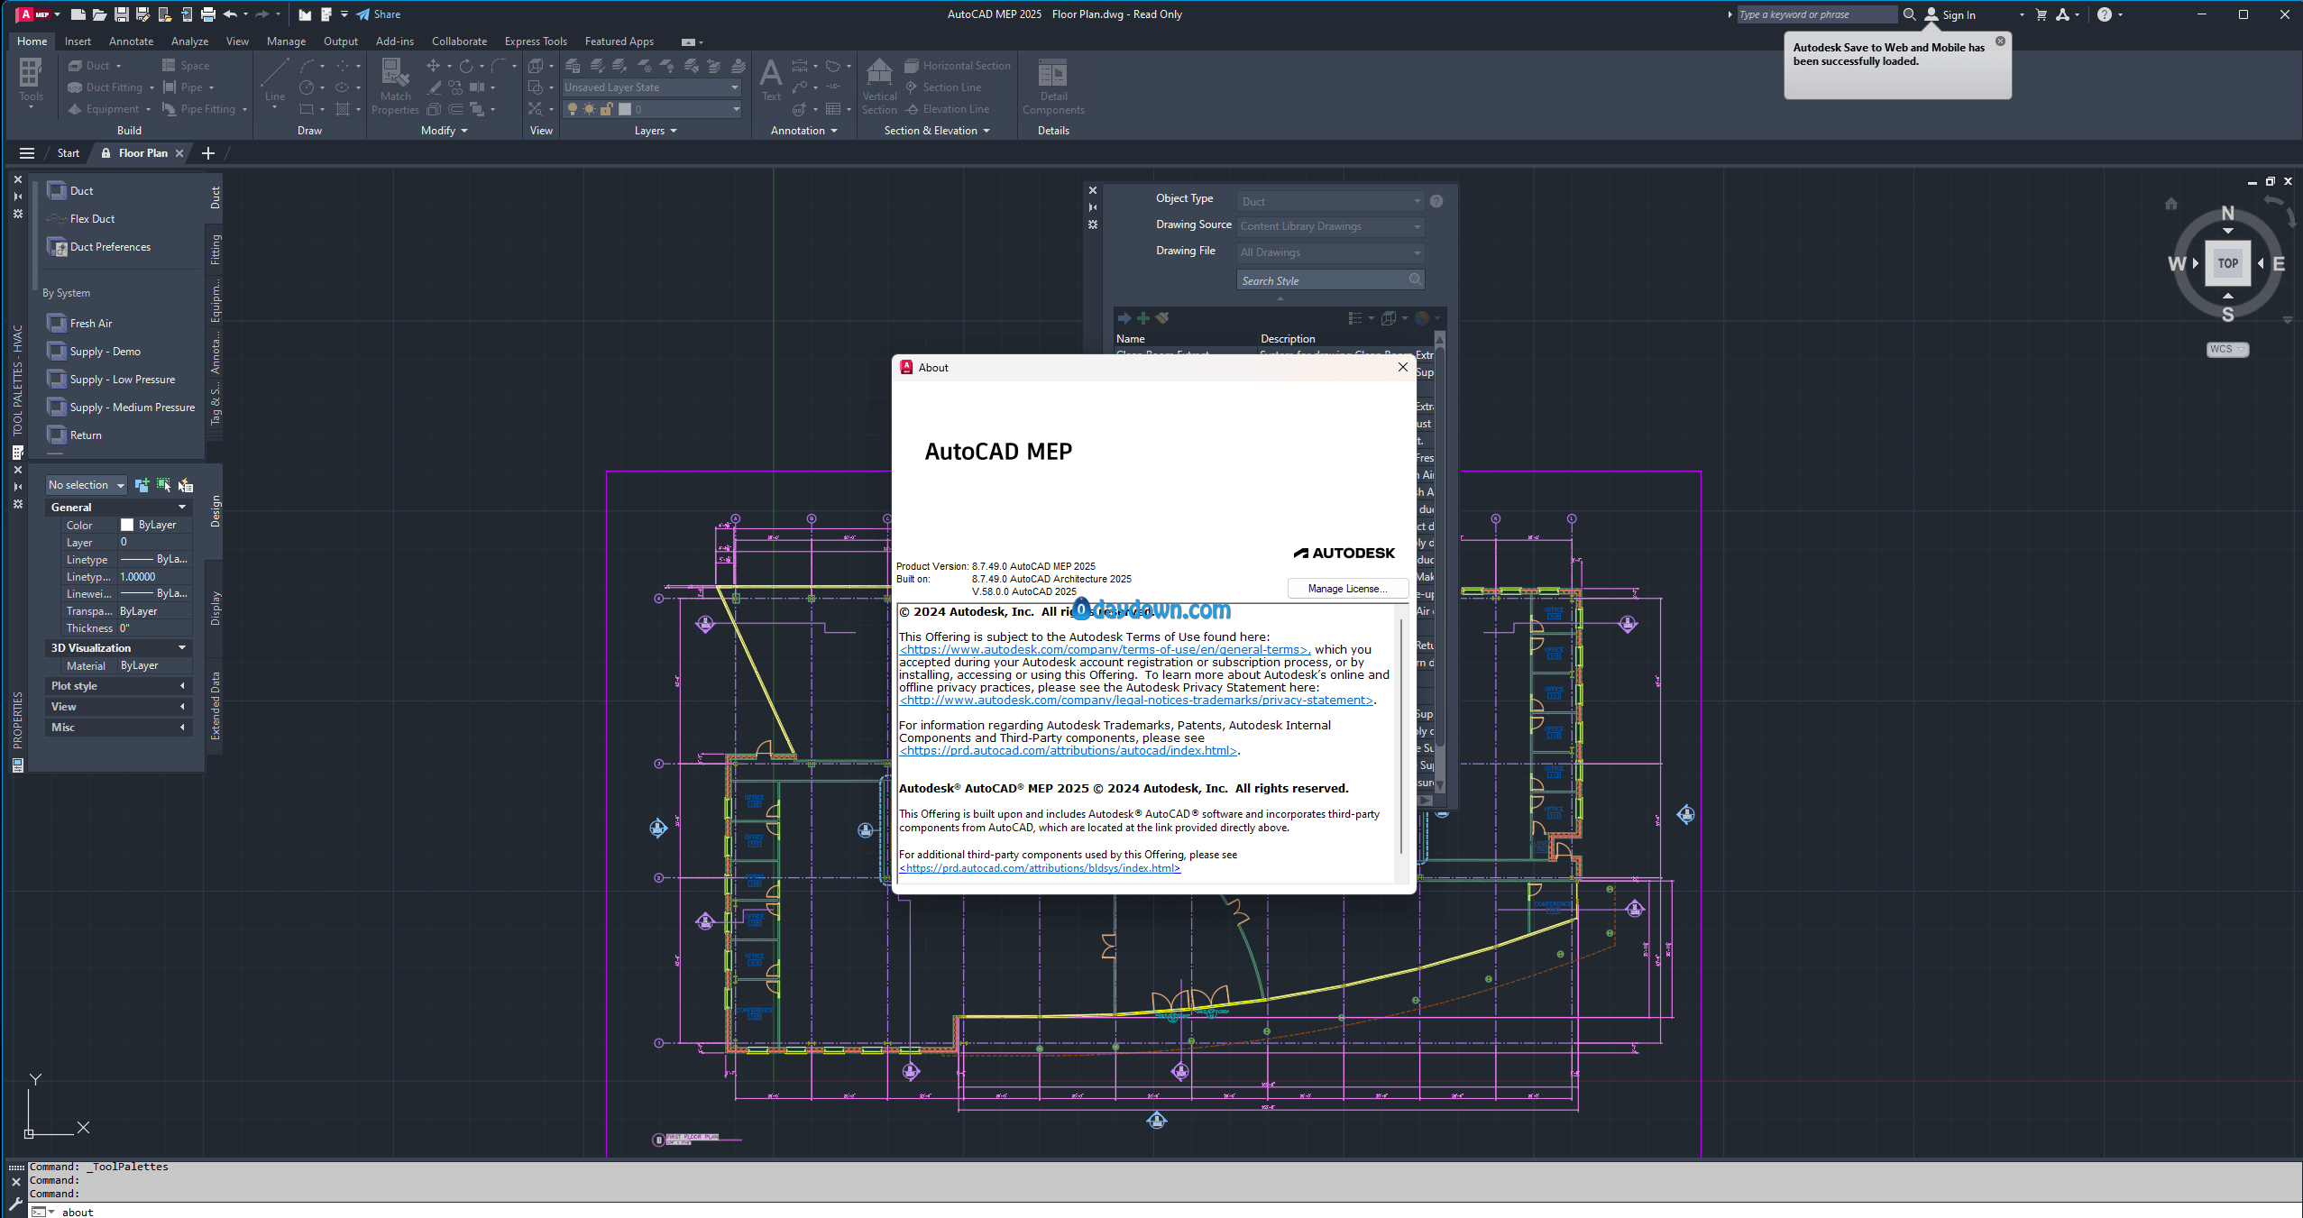2303x1218 pixels.
Task: Click the Match Properties tool
Action: pyautogui.click(x=395, y=87)
